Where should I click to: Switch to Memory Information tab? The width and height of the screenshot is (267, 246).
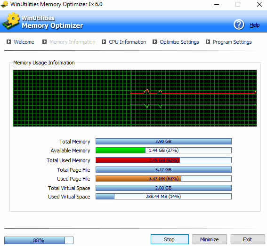[73, 42]
